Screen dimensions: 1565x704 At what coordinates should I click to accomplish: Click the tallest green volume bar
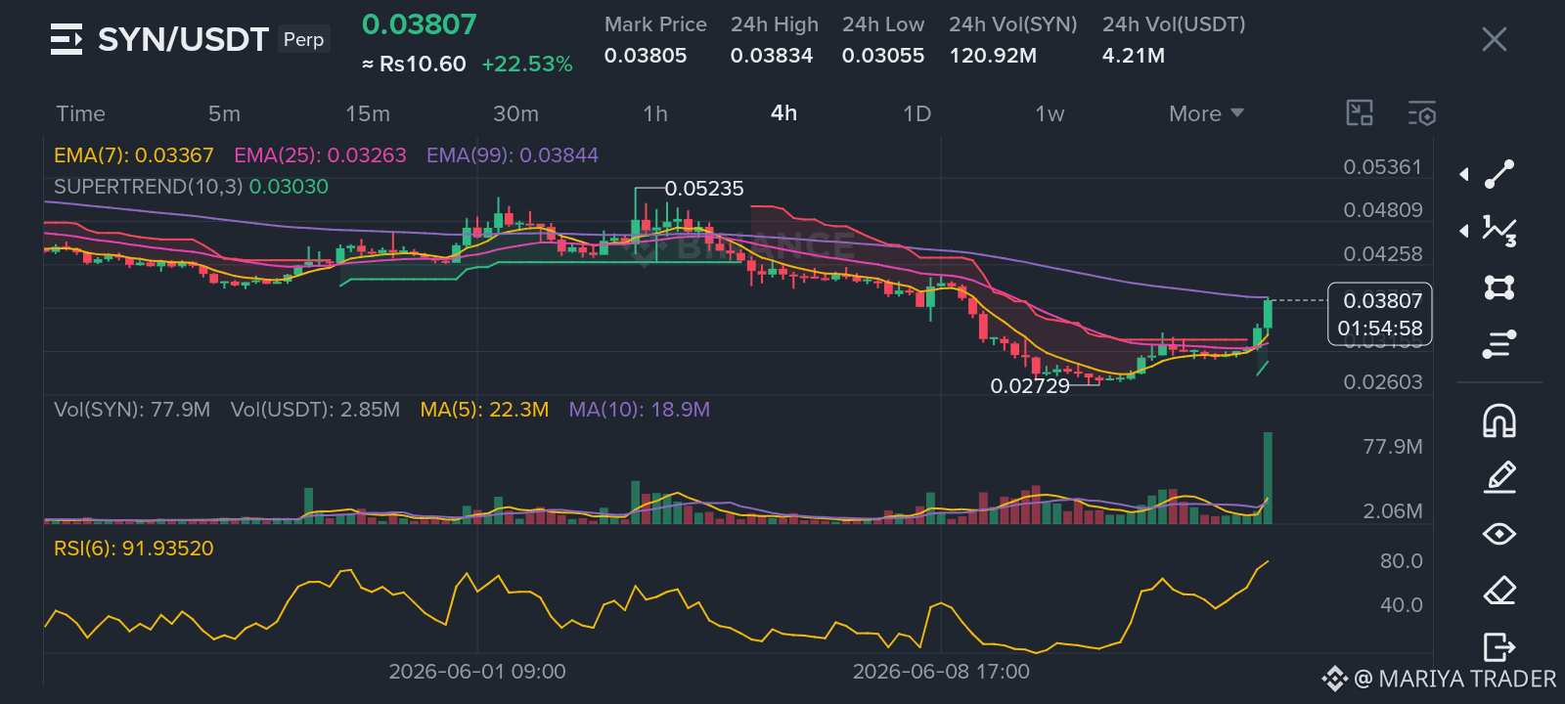pyautogui.click(x=1268, y=478)
